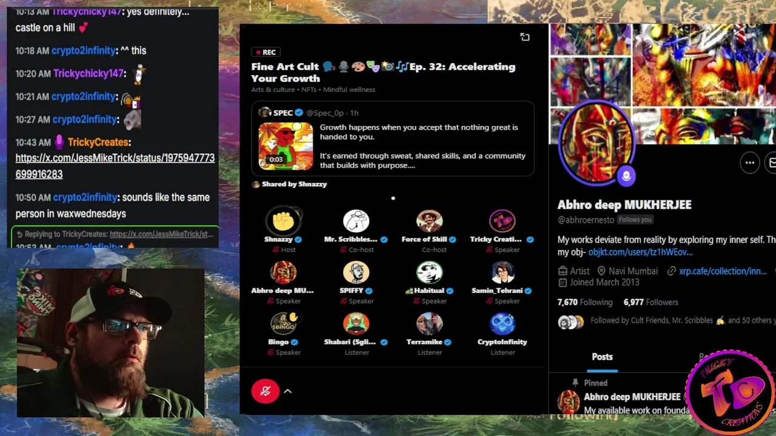Click TrickyCreates username in chat
The width and height of the screenshot is (776, 436).
[x=98, y=142]
